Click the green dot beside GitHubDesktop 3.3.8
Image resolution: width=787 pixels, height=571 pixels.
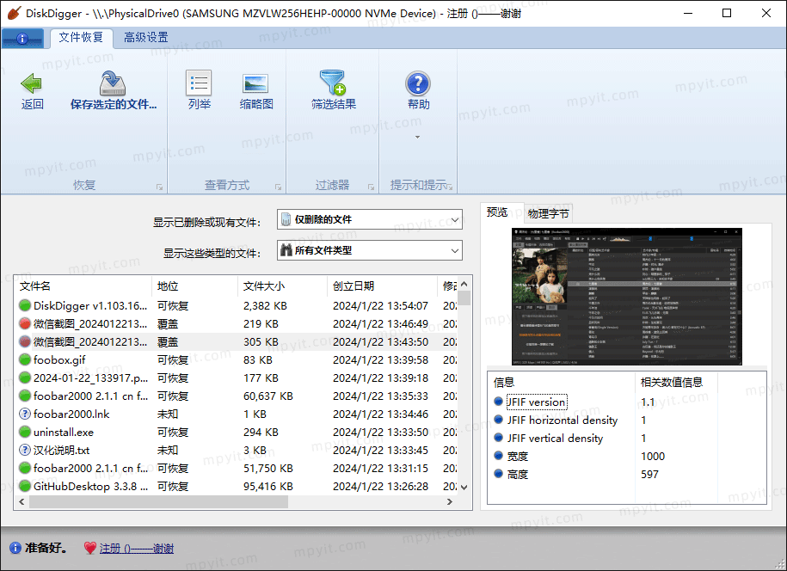click(x=25, y=486)
